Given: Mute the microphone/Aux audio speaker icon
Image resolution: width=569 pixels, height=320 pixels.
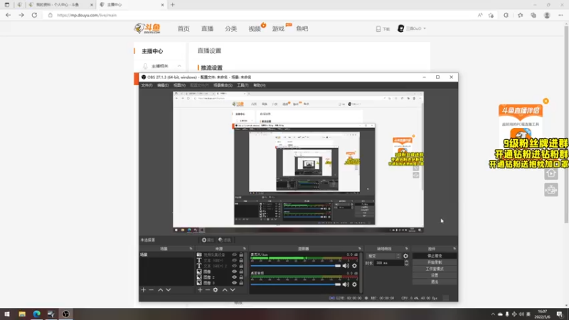Looking at the screenshot, I should [346, 266].
